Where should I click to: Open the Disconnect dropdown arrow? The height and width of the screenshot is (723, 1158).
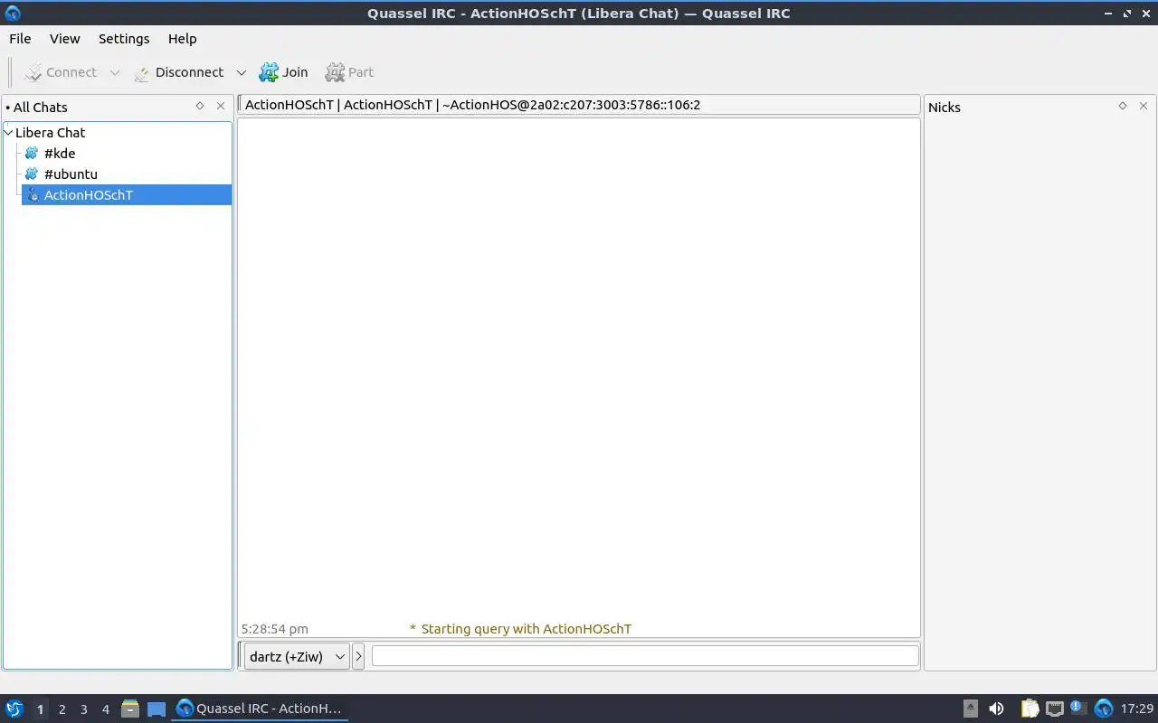(x=242, y=72)
